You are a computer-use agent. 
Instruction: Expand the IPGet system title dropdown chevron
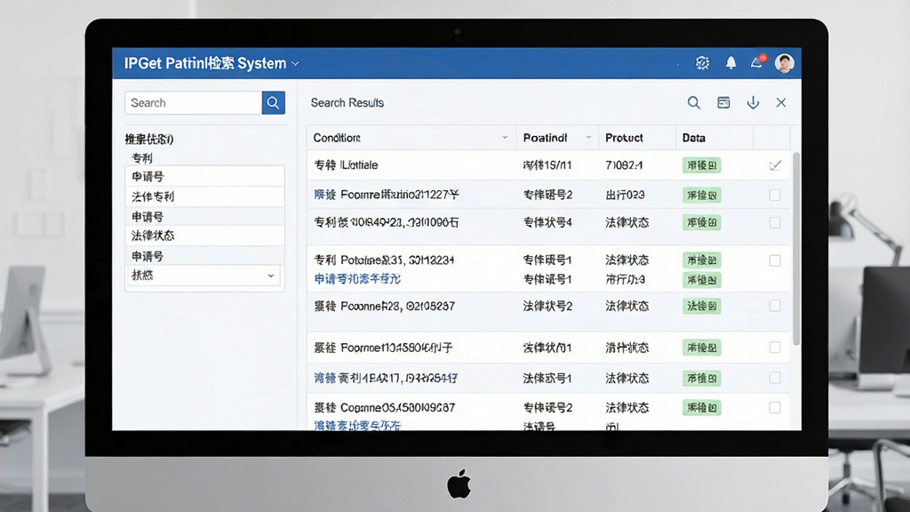pyautogui.click(x=295, y=63)
